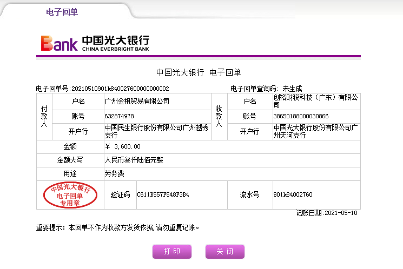Select payee account 38650188000030866
Screen dimensions: 403x269
coord(301,116)
